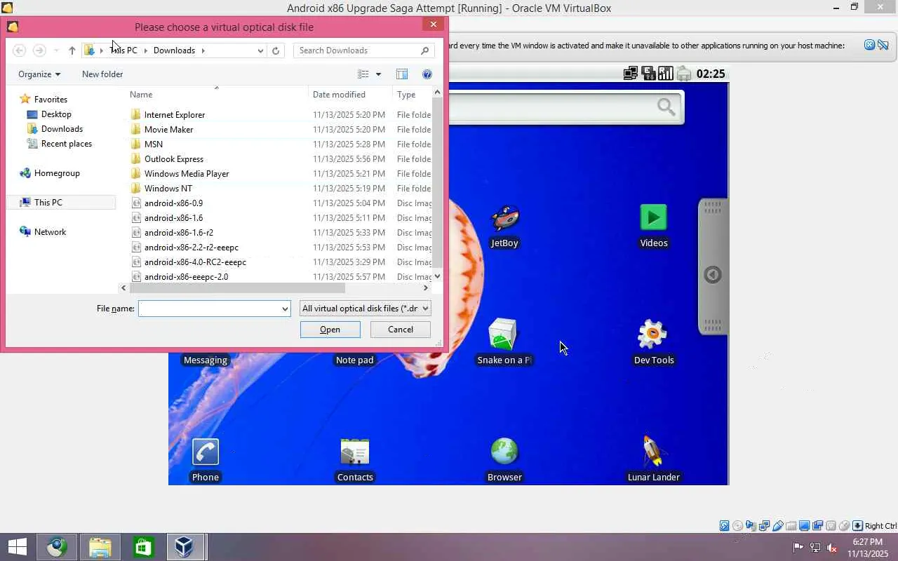Click the shared folders status icon

tap(791, 526)
